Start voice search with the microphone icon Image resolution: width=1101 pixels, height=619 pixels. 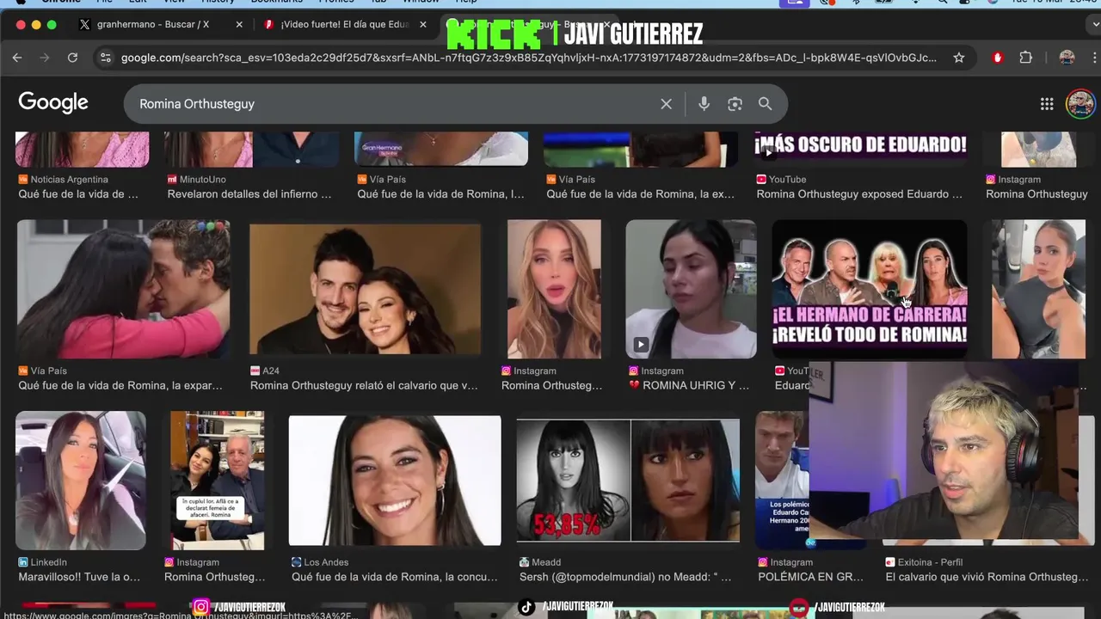(704, 104)
